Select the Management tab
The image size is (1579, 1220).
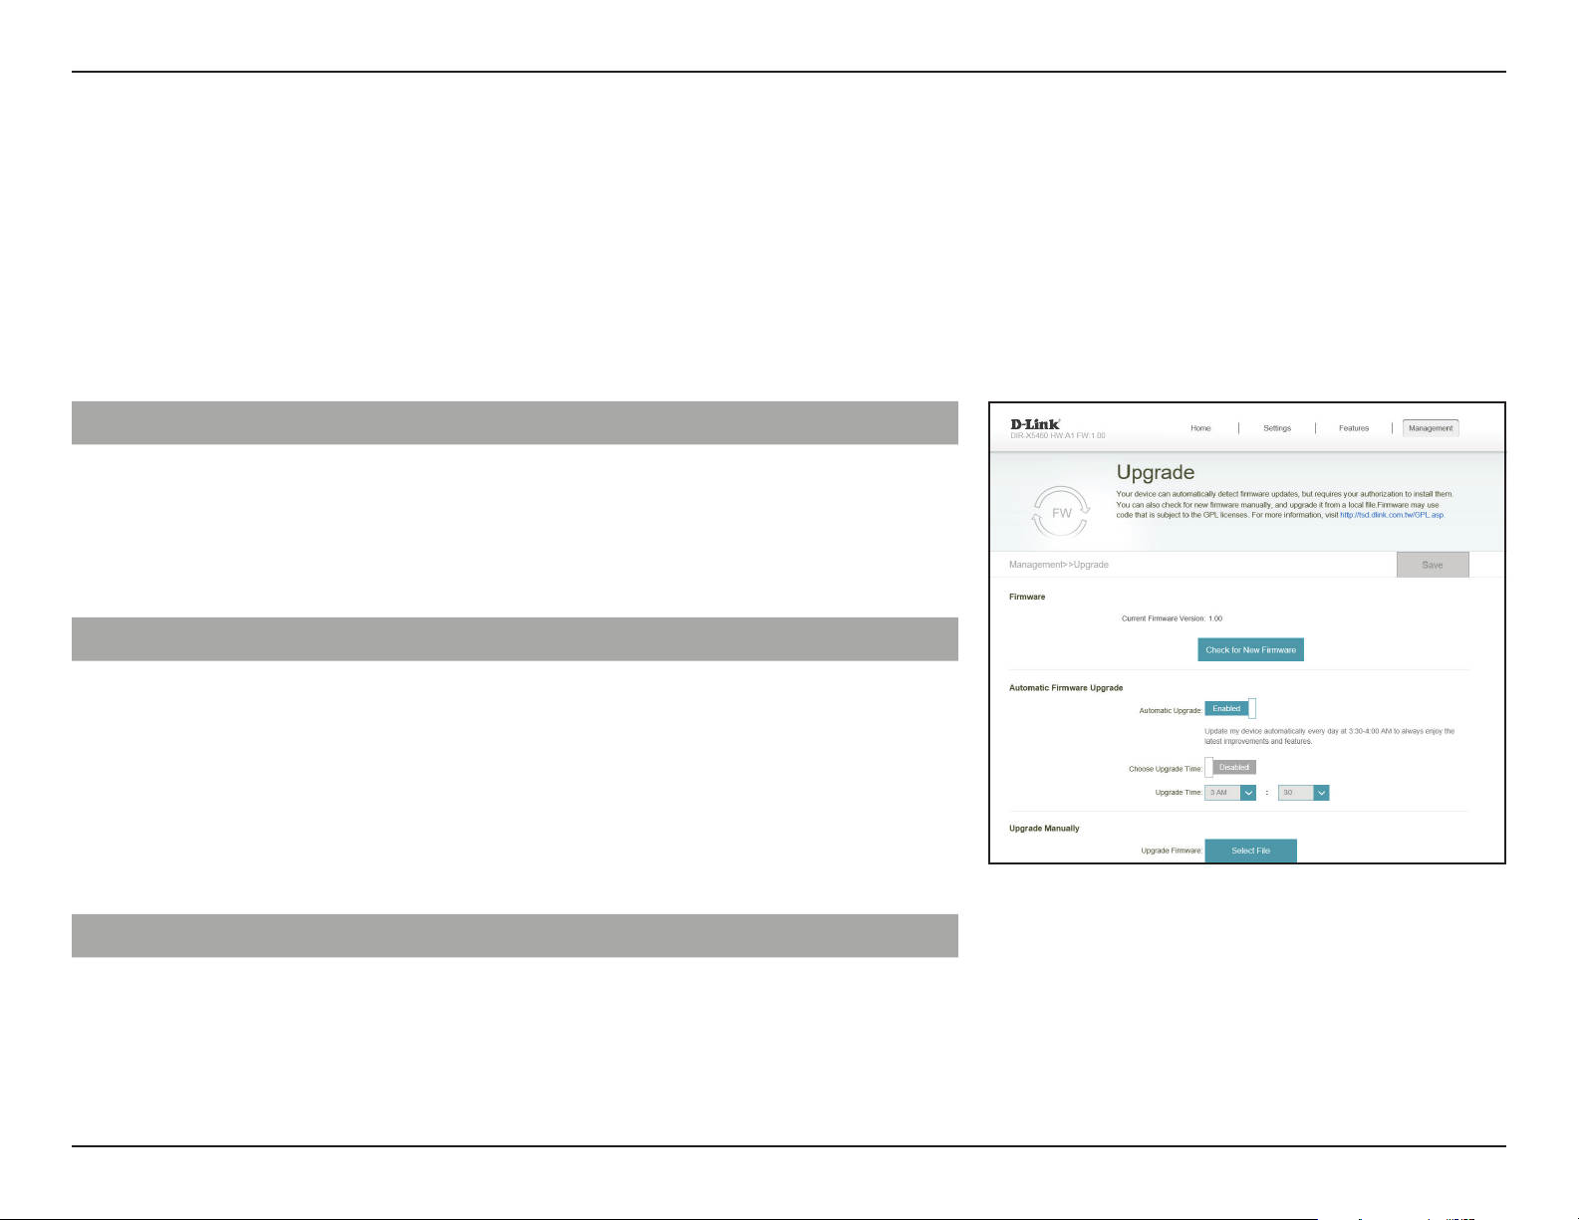(1431, 428)
